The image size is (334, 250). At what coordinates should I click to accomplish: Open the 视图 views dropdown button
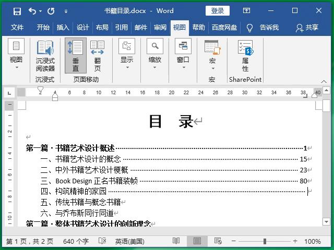point(16,54)
